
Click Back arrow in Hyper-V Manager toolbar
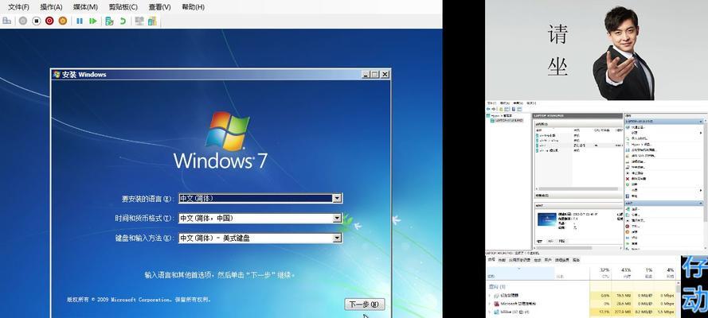[489, 109]
